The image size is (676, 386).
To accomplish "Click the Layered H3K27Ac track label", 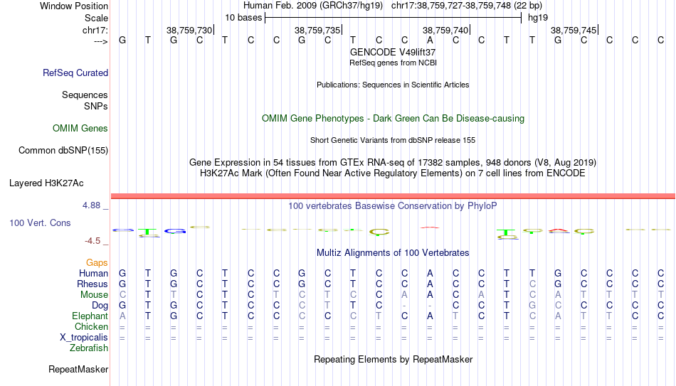I will point(46,183).
